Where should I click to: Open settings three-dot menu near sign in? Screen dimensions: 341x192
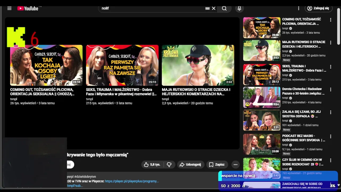pyautogui.click(x=299, y=8)
